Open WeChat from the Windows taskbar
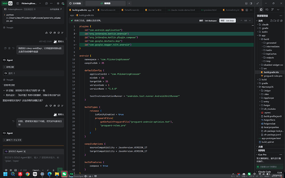 (x=64, y=174)
